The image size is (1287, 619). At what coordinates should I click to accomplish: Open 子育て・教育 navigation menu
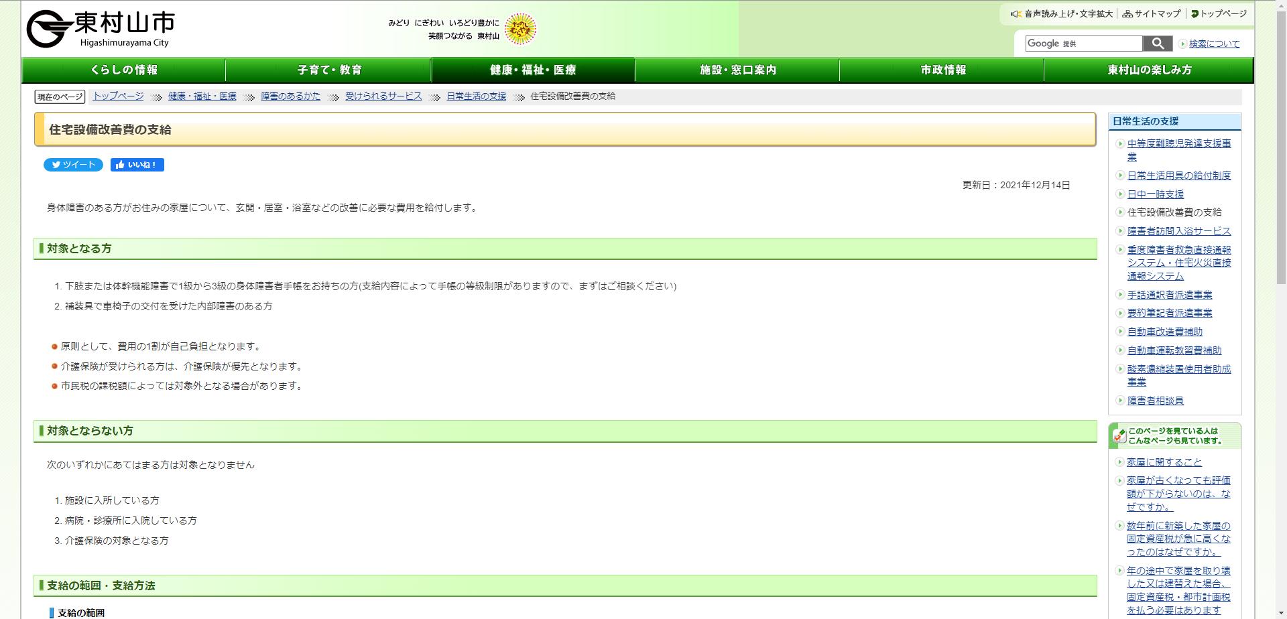click(x=329, y=70)
